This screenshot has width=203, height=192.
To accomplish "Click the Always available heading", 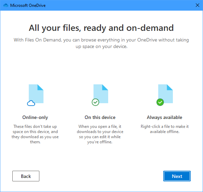I will (x=164, y=117).
